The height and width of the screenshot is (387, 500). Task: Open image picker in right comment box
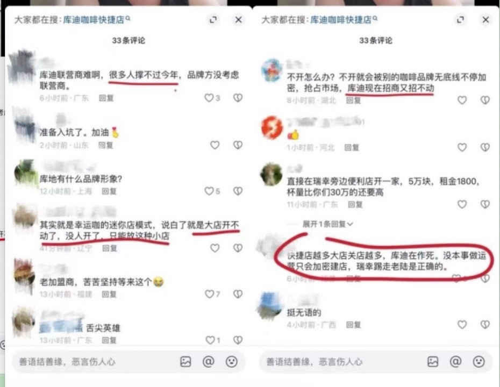(433, 362)
